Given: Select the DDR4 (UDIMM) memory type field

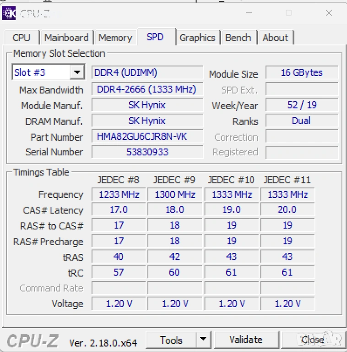Looking at the screenshot, I should click(x=147, y=73).
